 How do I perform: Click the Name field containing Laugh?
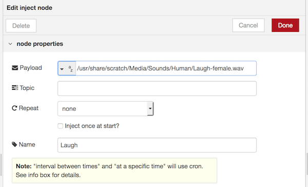tap(157, 145)
